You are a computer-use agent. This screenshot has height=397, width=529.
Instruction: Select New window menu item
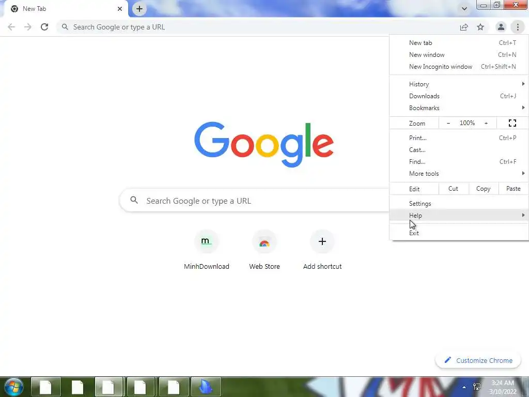tap(459, 55)
